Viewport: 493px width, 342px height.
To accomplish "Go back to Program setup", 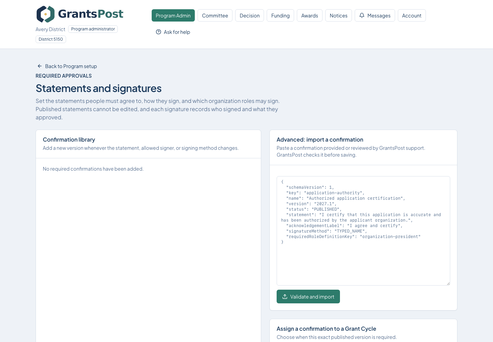I will tap(67, 66).
